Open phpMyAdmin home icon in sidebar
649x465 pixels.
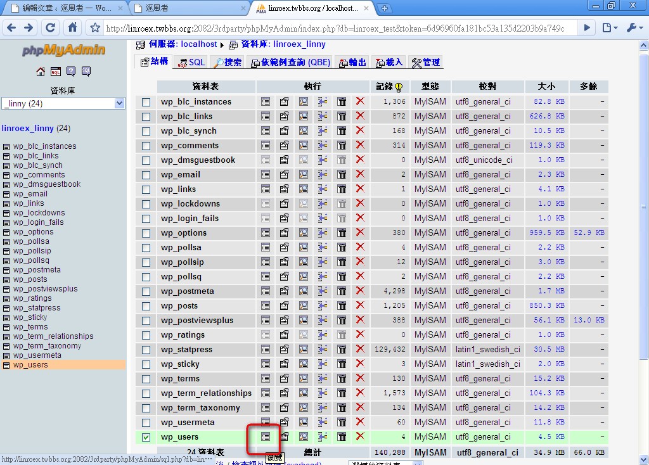coord(40,72)
